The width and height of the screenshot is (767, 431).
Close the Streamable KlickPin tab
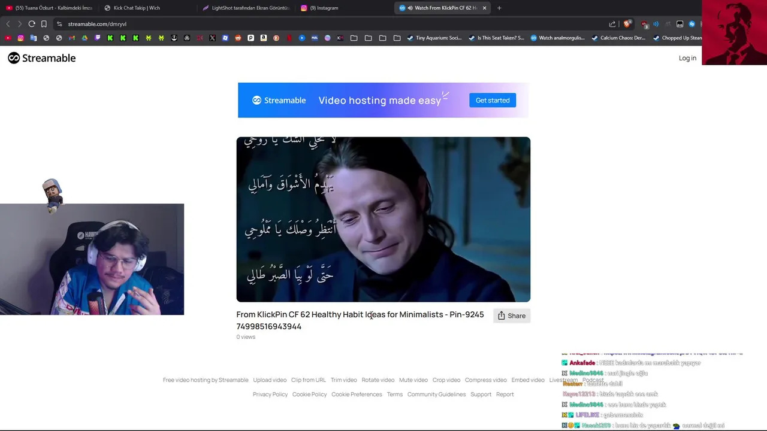pyautogui.click(x=484, y=8)
